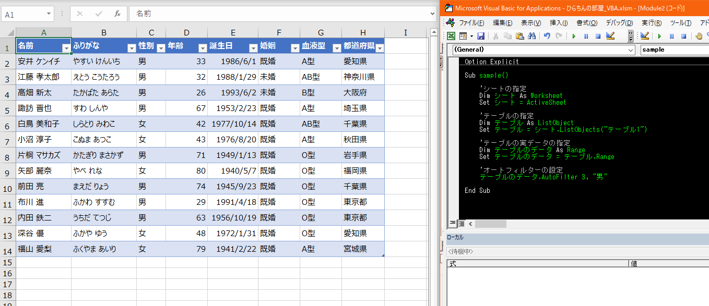Screen dimensions: 709x306
Task: Open the 挿入(I) menu
Action: [559, 22]
